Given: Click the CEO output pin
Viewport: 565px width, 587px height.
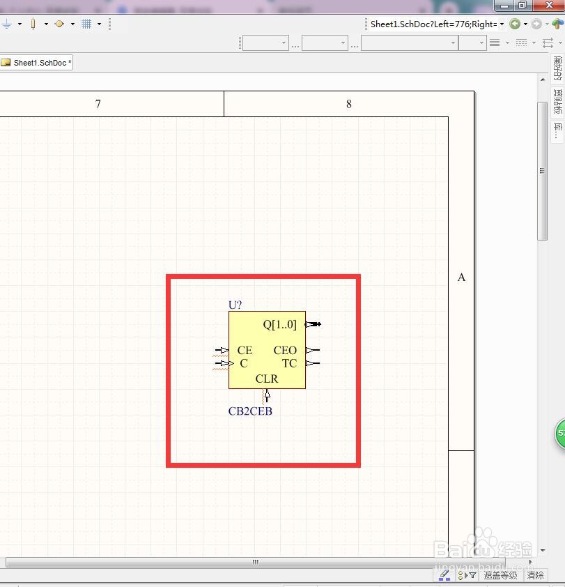Looking at the screenshot, I should pyautogui.click(x=313, y=350).
